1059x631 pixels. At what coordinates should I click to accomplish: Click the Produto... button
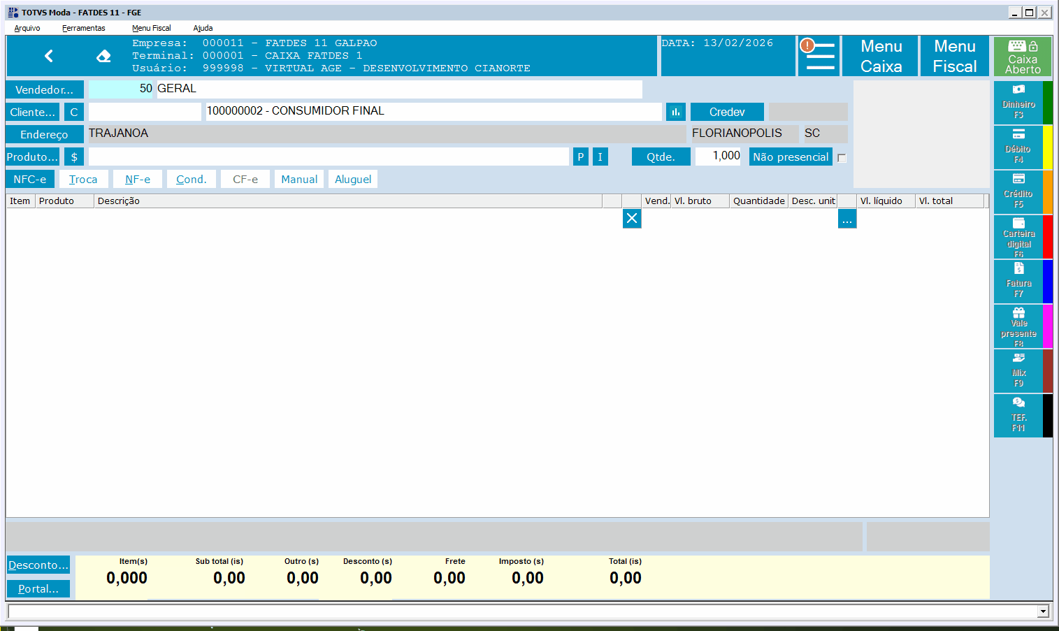[x=33, y=157]
